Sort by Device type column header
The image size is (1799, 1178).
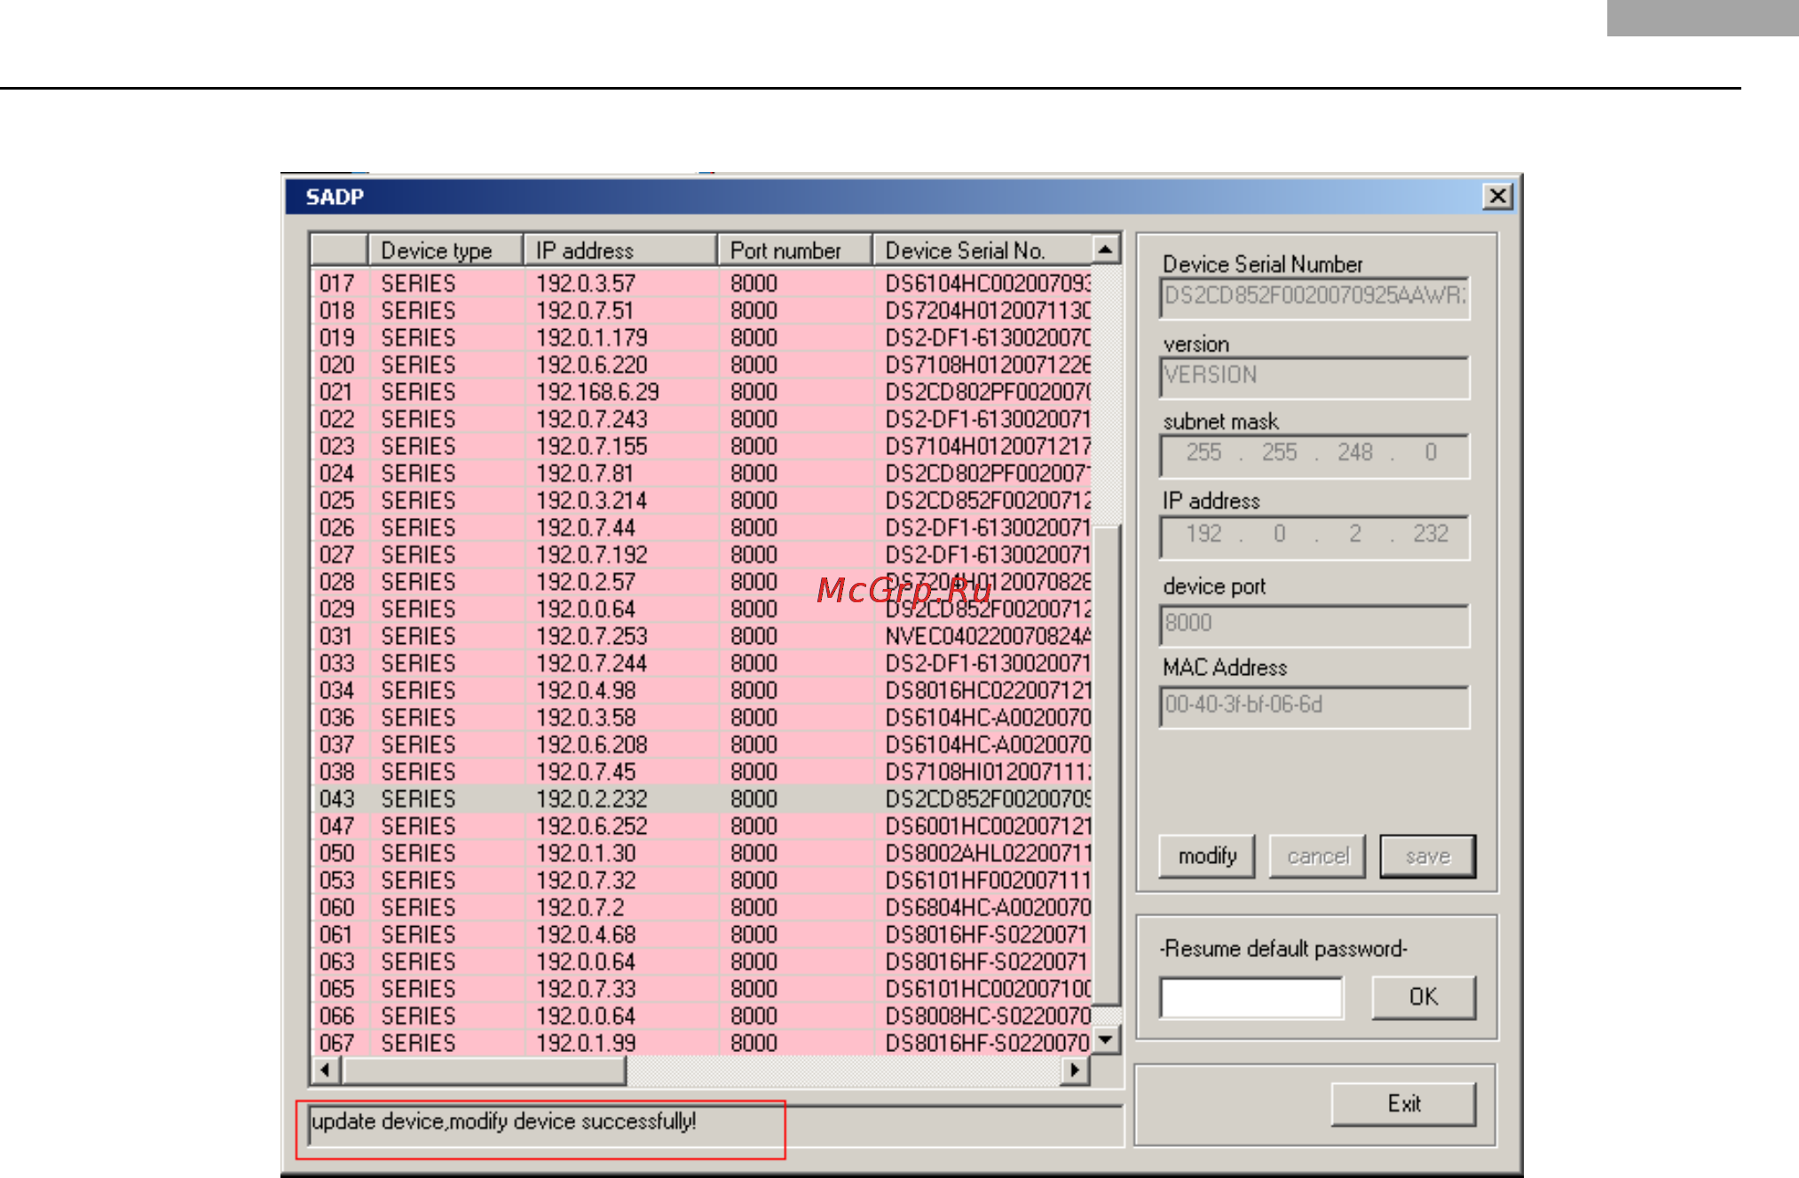(x=445, y=250)
